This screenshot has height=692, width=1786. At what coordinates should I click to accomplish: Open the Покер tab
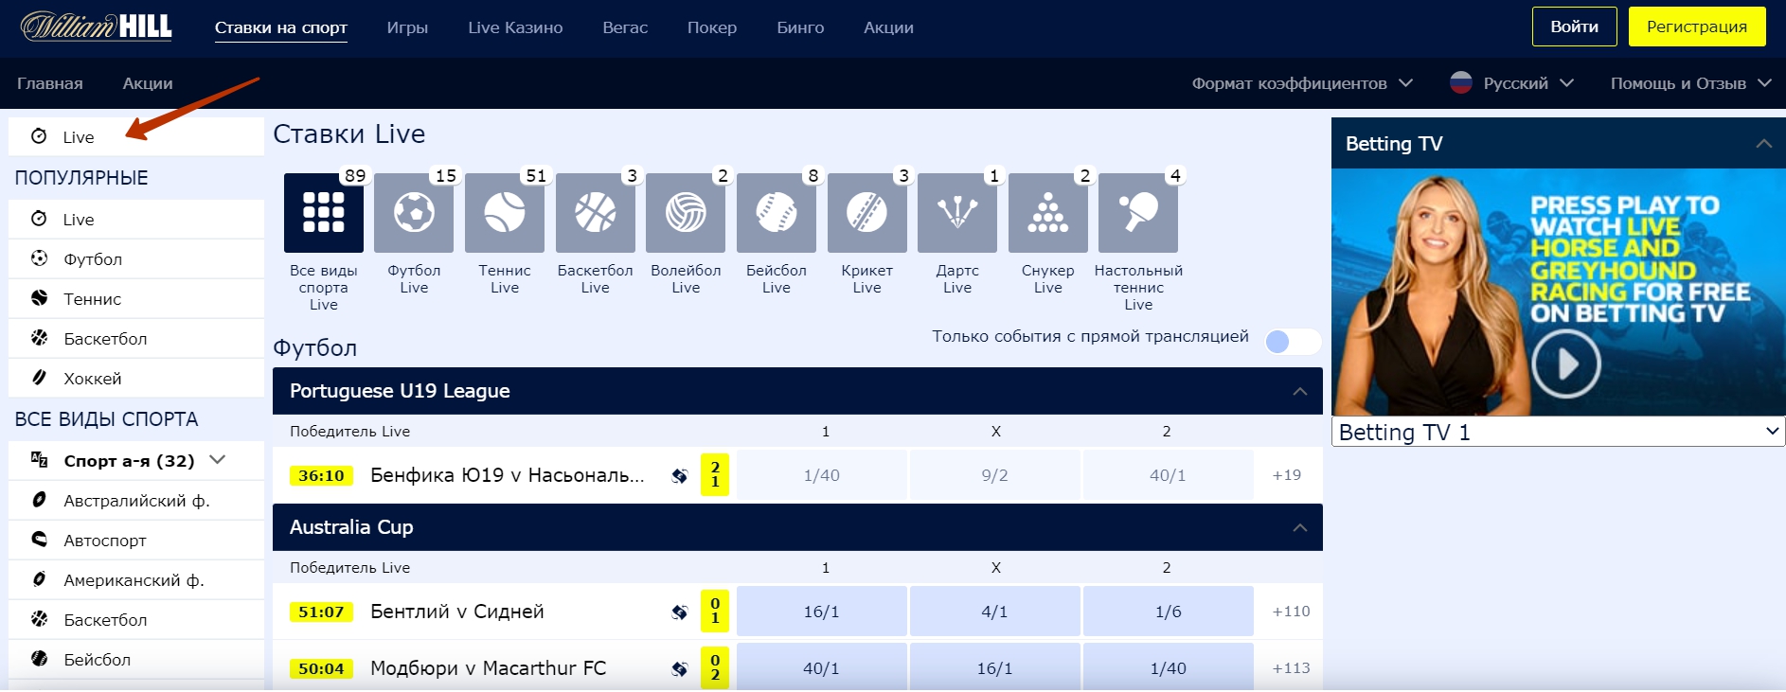tap(711, 27)
